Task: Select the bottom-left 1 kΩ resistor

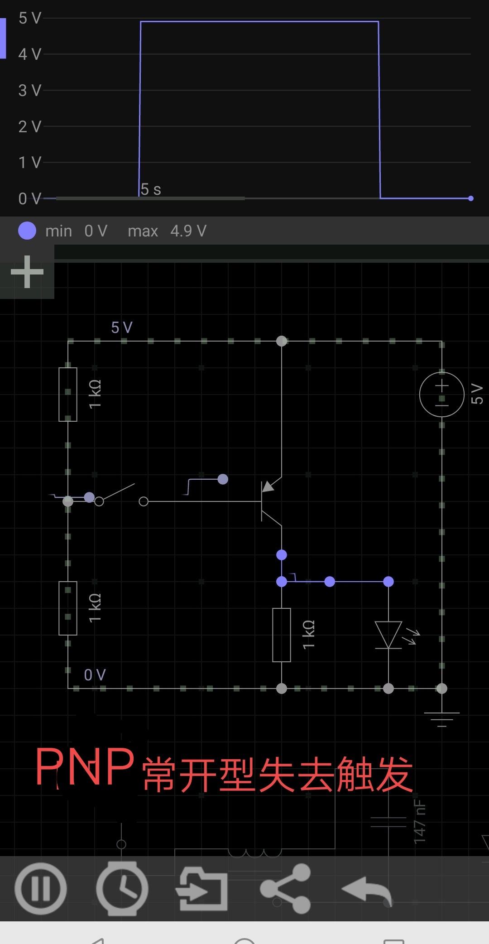Action: 68,608
